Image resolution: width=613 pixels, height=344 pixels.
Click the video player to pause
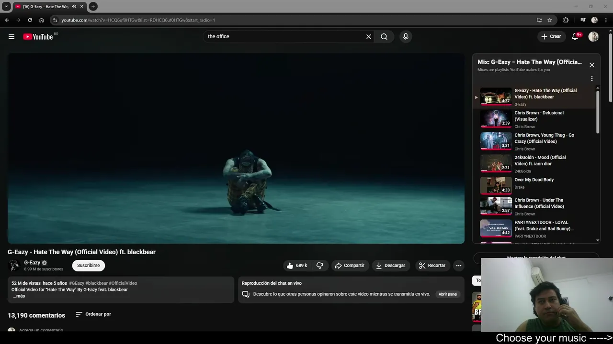click(x=236, y=148)
